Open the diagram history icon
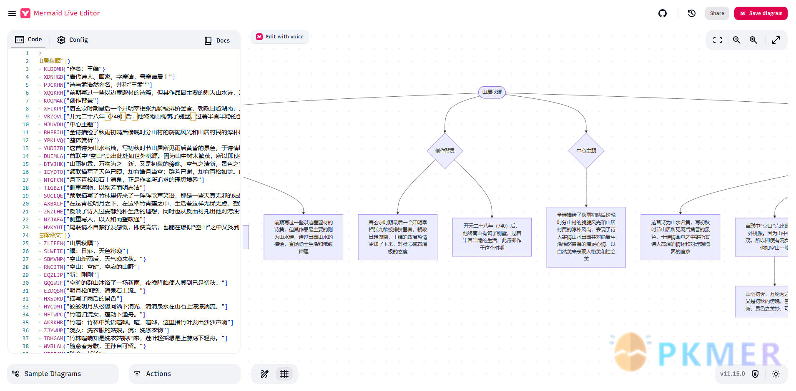The image size is (796, 391). pyautogui.click(x=692, y=13)
